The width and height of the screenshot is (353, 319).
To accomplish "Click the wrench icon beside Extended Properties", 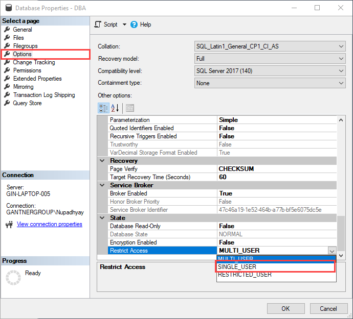I will (7, 79).
